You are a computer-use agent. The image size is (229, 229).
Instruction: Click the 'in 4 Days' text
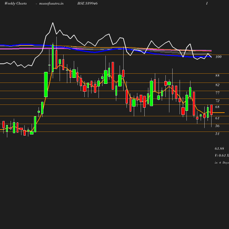point(222,163)
